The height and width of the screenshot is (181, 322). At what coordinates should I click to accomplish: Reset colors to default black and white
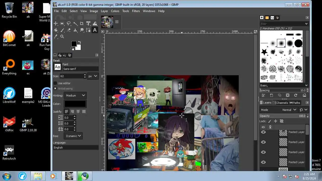point(72,49)
